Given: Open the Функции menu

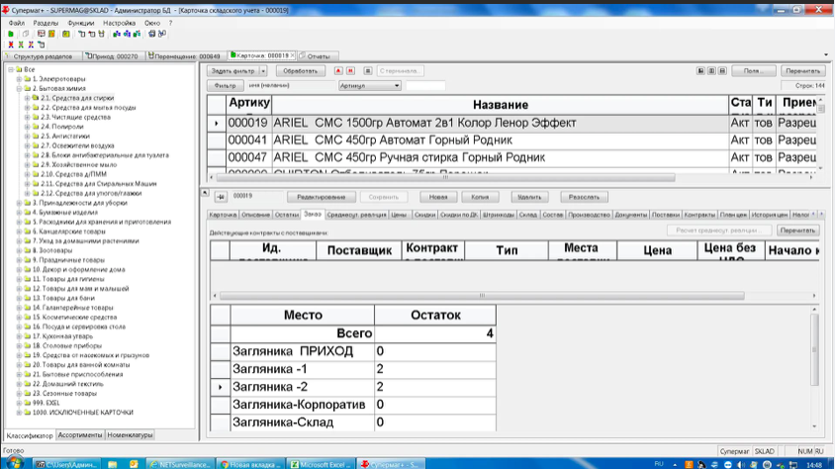Looking at the screenshot, I should tap(81, 22).
